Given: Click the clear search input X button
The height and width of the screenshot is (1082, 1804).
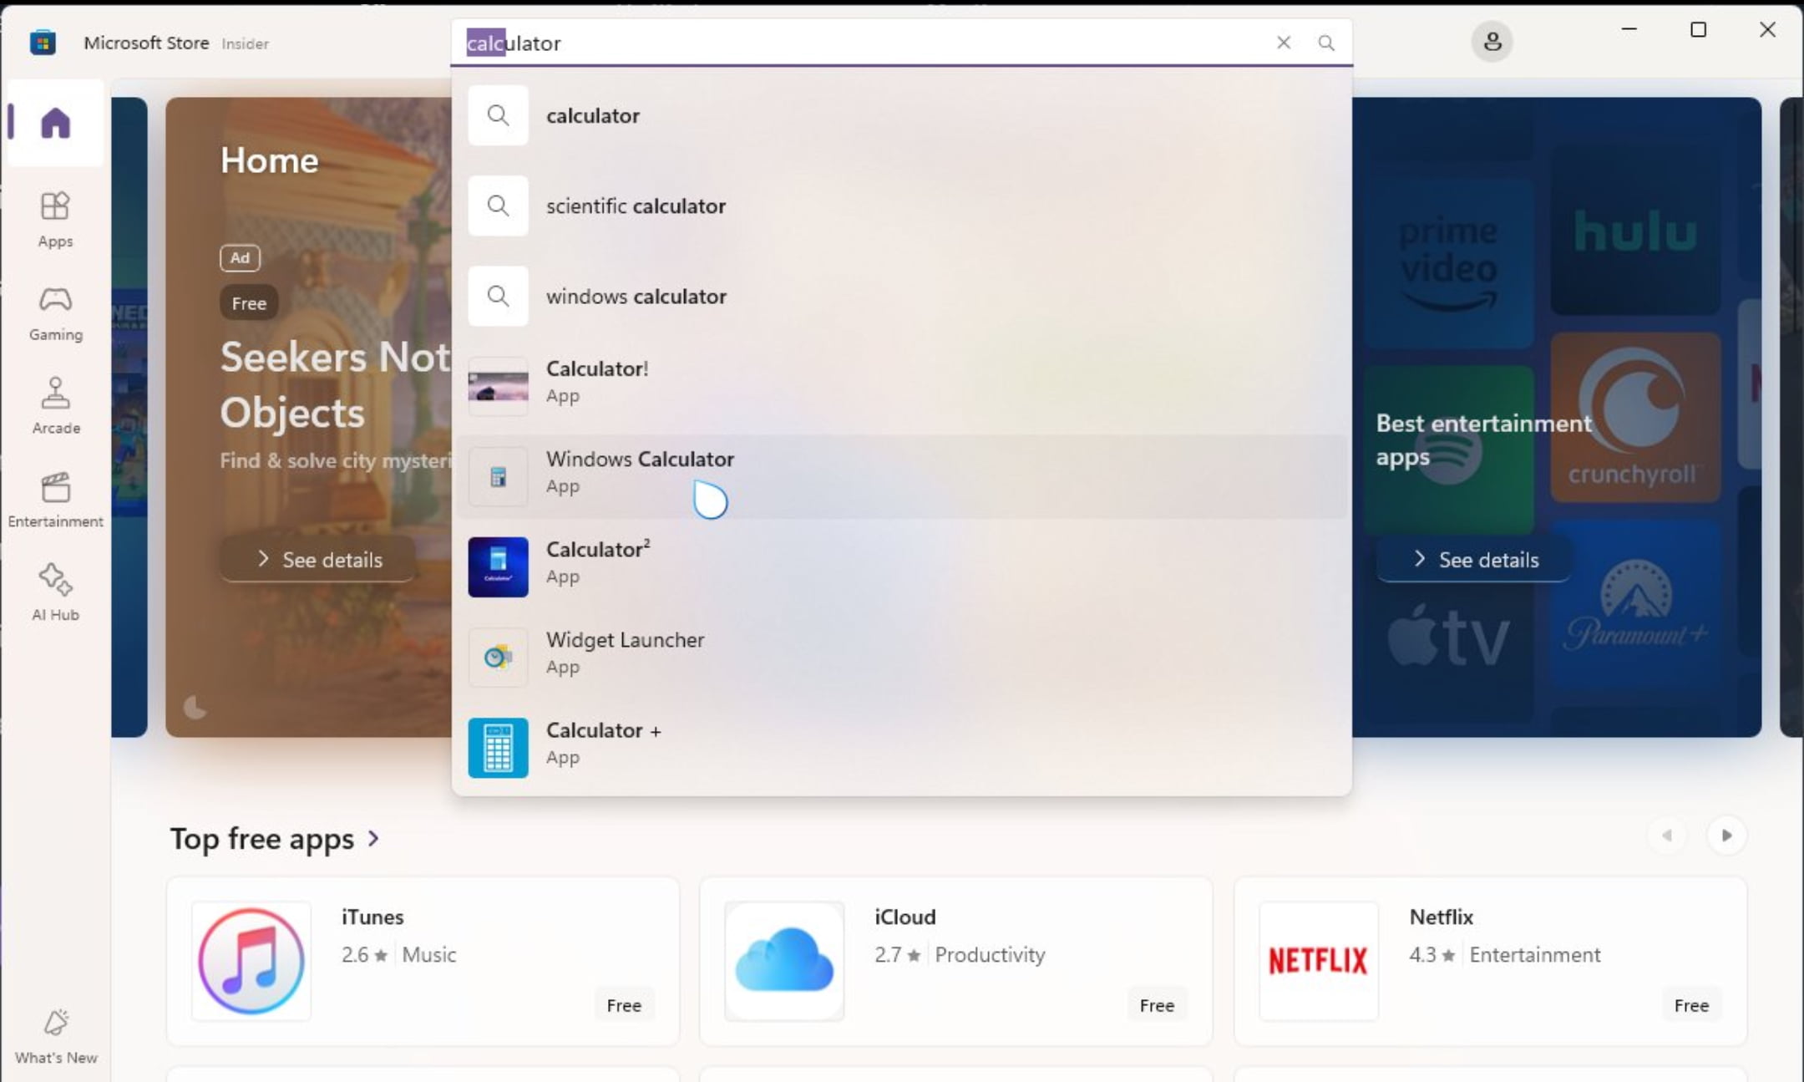Looking at the screenshot, I should pyautogui.click(x=1284, y=41).
